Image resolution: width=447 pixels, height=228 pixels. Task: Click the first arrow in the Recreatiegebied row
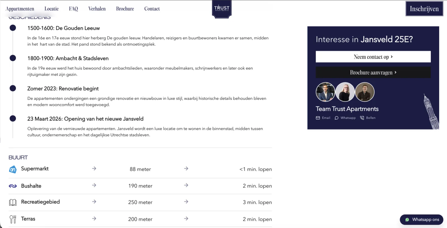pyautogui.click(x=94, y=202)
